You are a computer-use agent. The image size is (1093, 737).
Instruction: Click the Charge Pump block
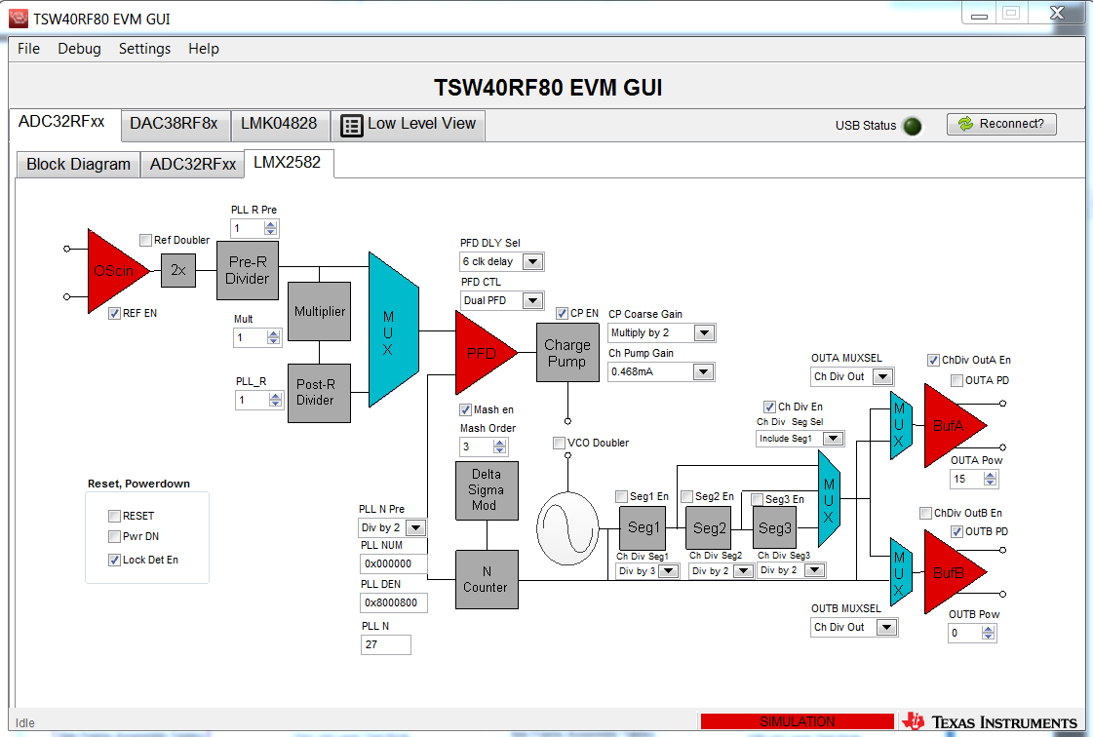[x=567, y=353]
